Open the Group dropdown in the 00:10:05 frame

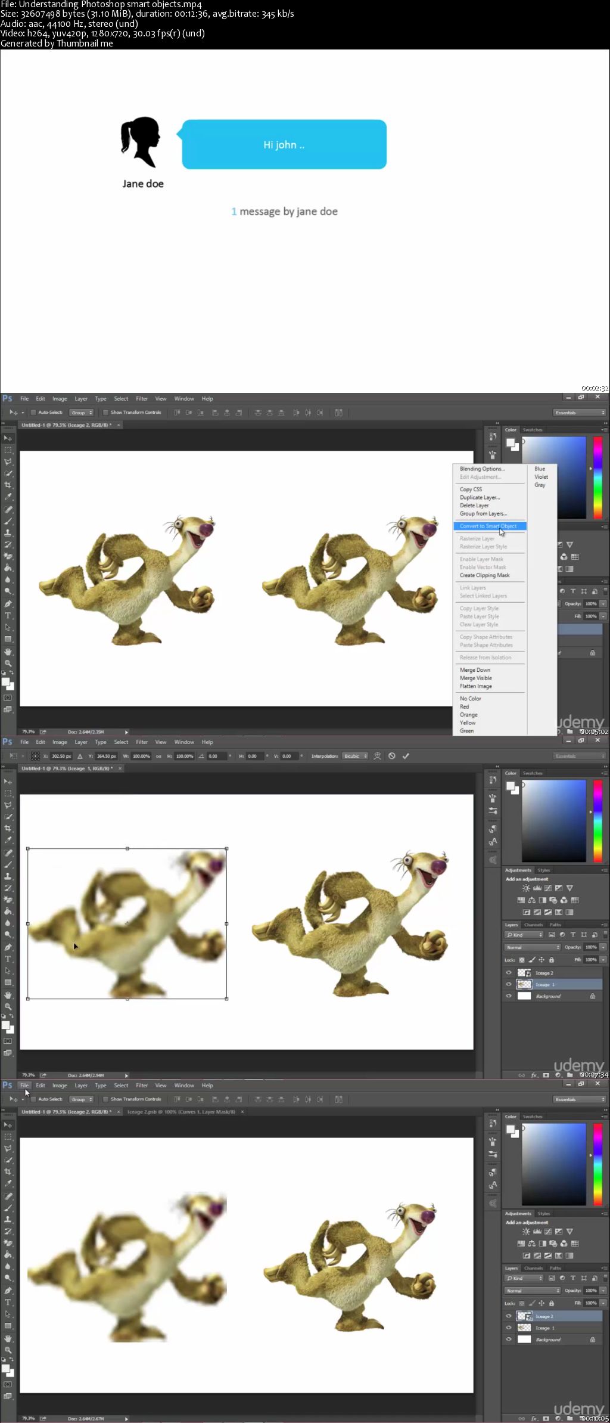[x=82, y=1099]
